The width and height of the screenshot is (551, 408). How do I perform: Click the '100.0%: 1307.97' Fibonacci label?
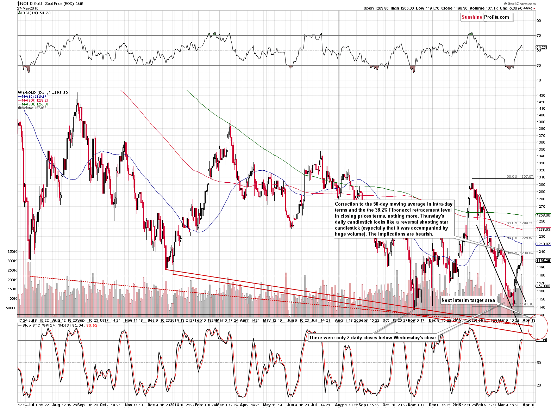[x=519, y=177]
